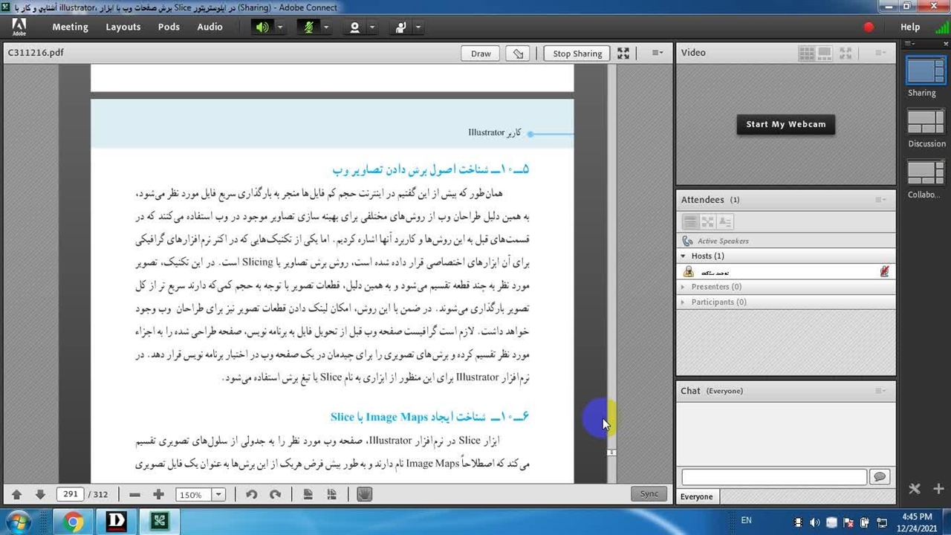Select the pointer tool next to Draw
The image size is (951, 535).
[519, 53]
